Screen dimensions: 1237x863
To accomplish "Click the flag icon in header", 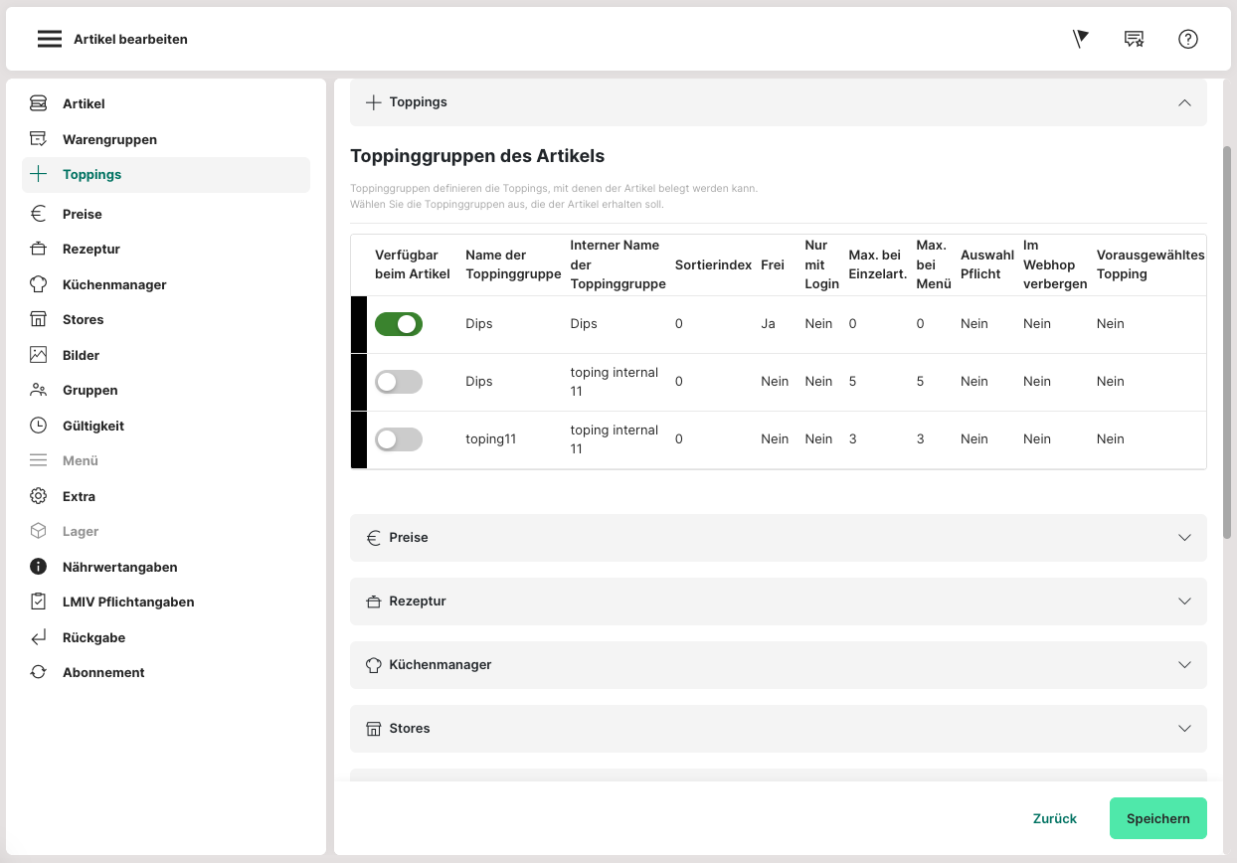I will tap(1081, 39).
